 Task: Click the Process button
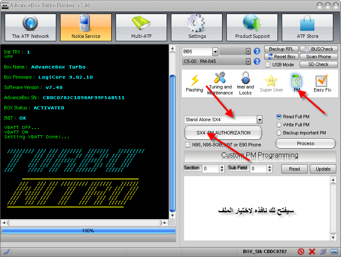click(306, 143)
